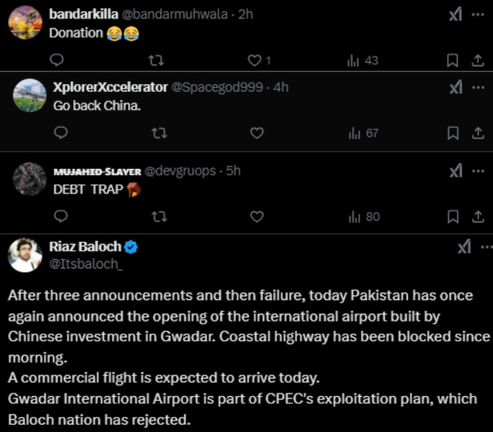Open Grok icon on bandarkilla's tweet
493x432 pixels.
[456, 14]
